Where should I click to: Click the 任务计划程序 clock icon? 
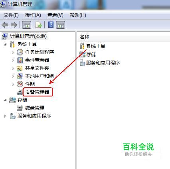click(x=20, y=52)
